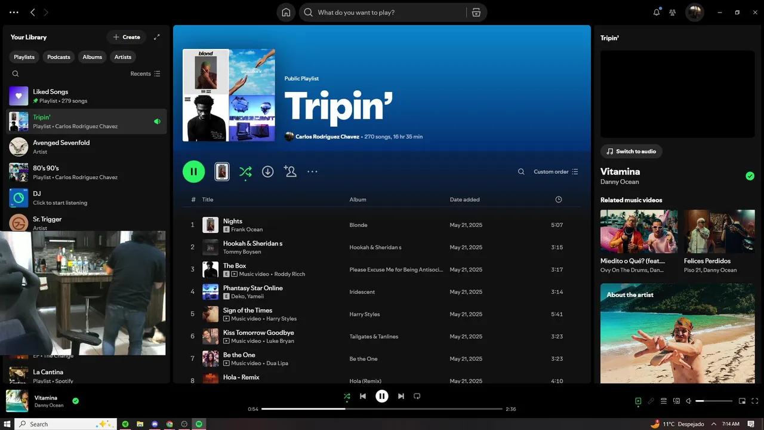Open Avenged Sevenfold artist in library
Image resolution: width=764 pixels, height=430 pixels.
[87, 147]
